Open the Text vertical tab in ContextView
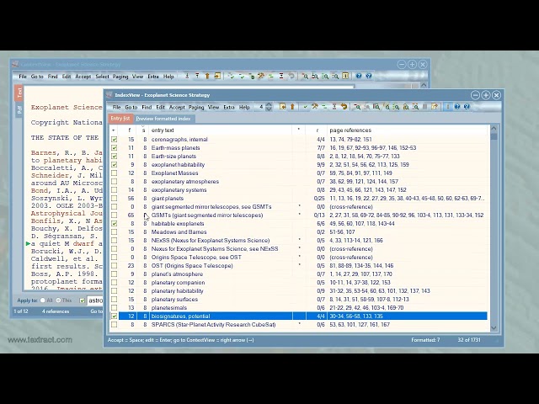This screenshot has height=404, width=539. pos(19,93)
